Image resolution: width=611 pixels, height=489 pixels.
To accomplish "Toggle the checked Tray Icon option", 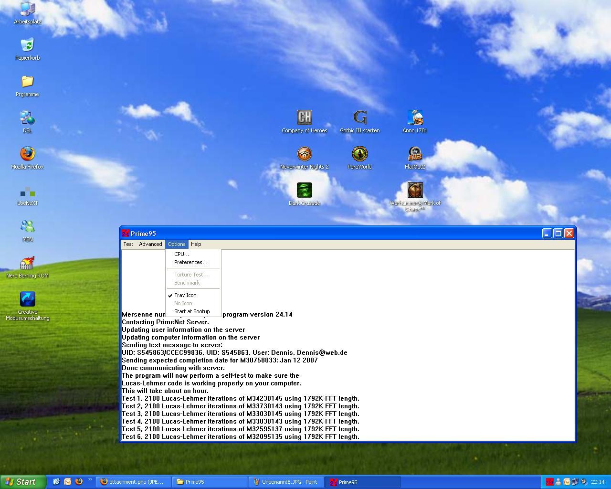I will pyautogui.click(x=193, y=295).
